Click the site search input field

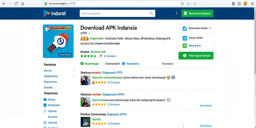click(x=117, y=13)
